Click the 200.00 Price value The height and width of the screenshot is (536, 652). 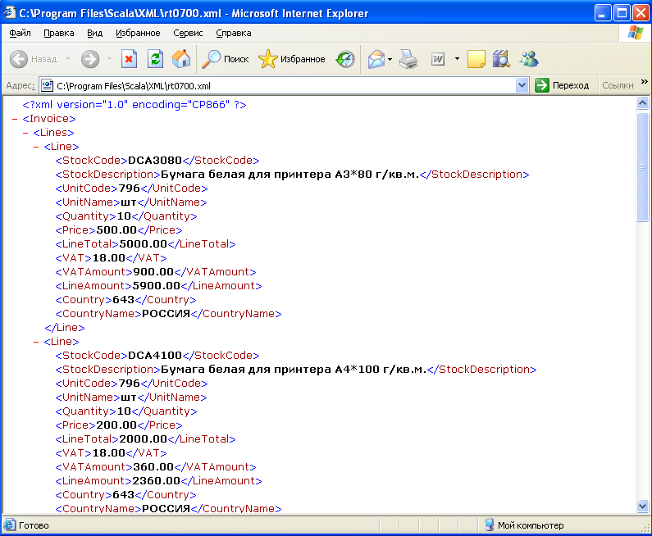click(x=116, y=425)
